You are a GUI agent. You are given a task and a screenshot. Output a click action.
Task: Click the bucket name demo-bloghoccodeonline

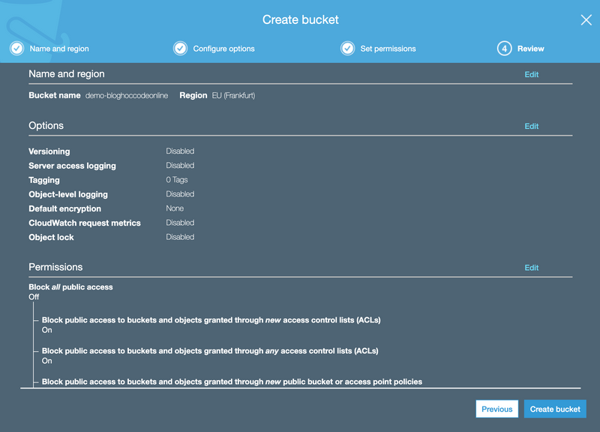[x=127, y=96]
